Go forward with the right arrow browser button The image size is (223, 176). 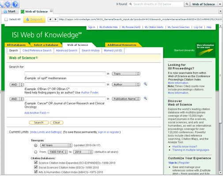tap(55, 19)
